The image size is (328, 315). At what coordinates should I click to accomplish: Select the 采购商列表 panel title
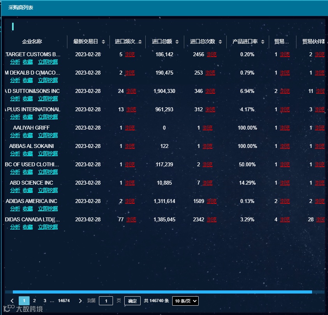[21, 7]
